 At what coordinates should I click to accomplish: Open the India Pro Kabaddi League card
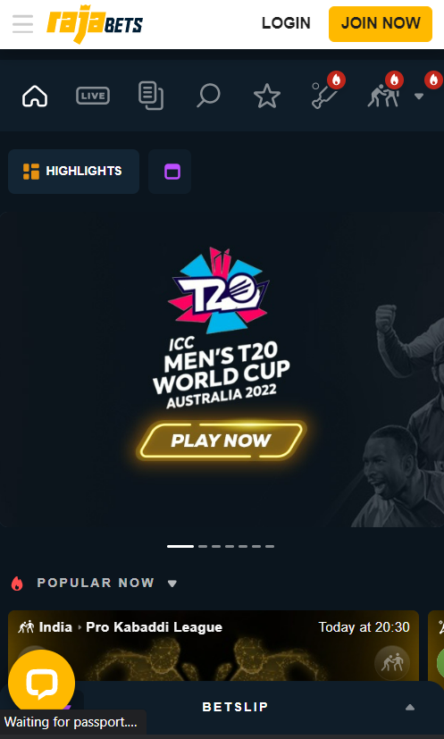click(214, 646)
